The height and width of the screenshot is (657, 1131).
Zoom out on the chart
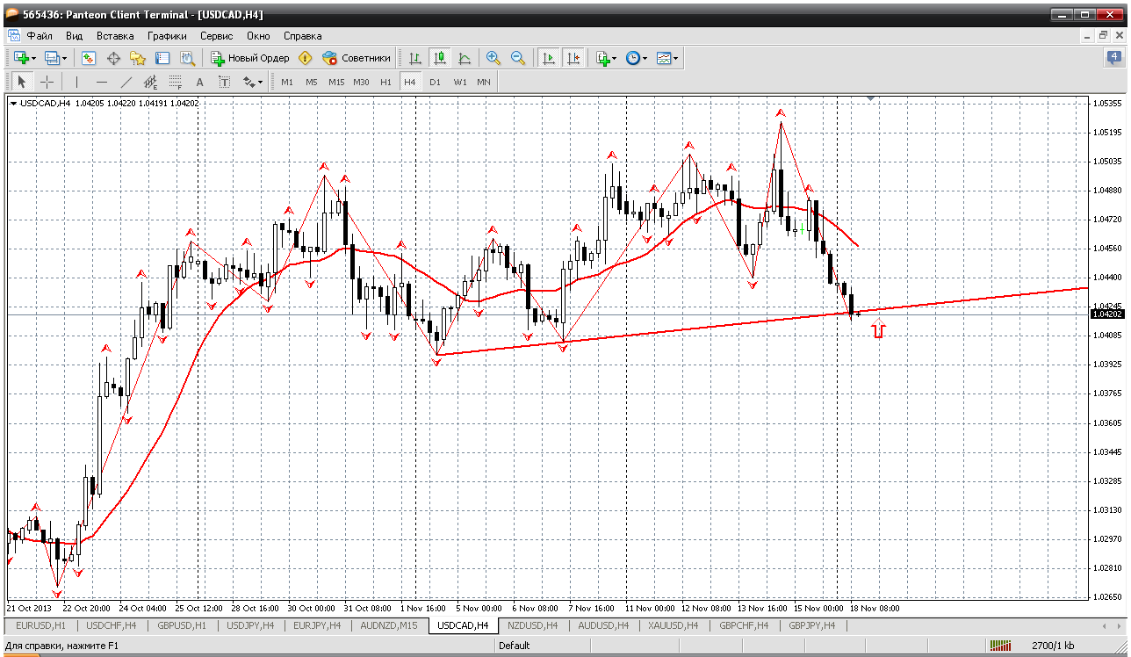pyautogui.click(x=518, y=58)
